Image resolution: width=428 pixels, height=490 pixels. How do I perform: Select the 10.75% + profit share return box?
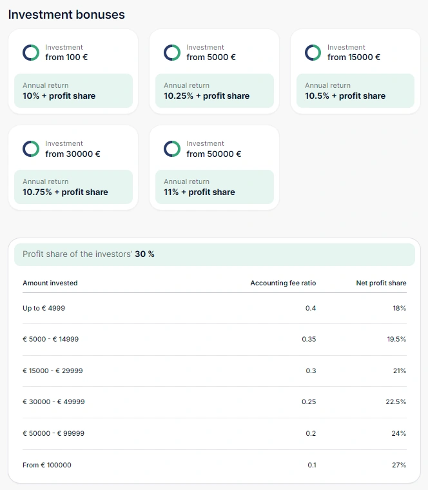pos(73,187)
